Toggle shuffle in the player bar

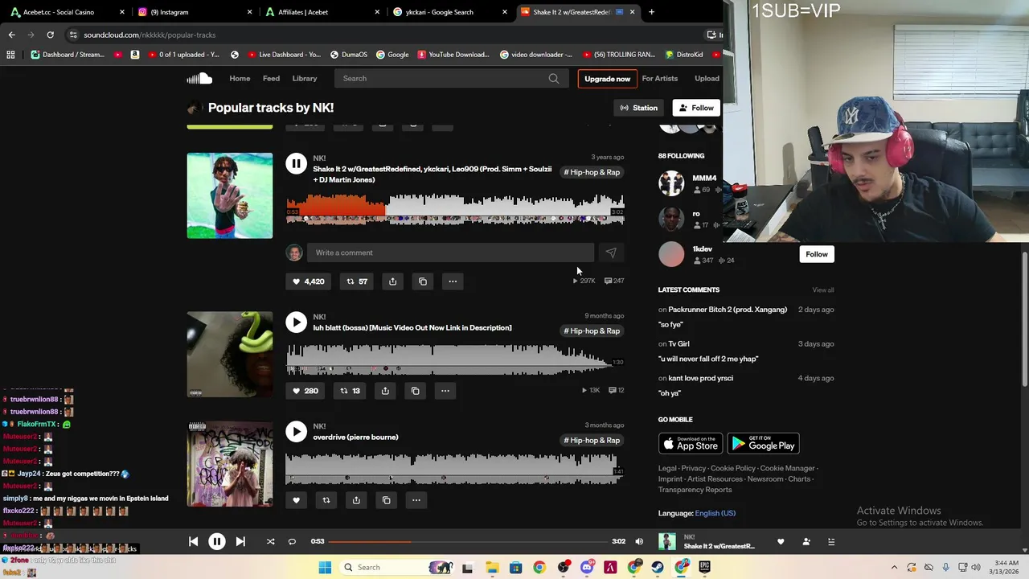(270, 541)
